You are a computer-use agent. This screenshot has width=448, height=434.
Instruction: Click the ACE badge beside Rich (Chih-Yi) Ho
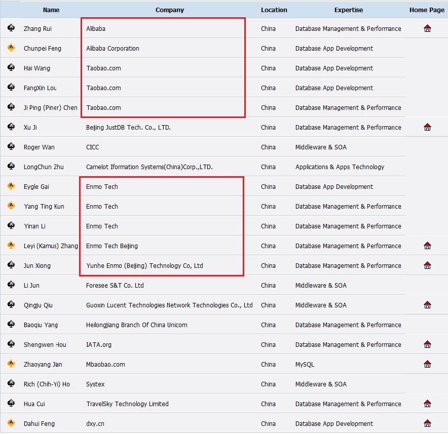(11, 383)
